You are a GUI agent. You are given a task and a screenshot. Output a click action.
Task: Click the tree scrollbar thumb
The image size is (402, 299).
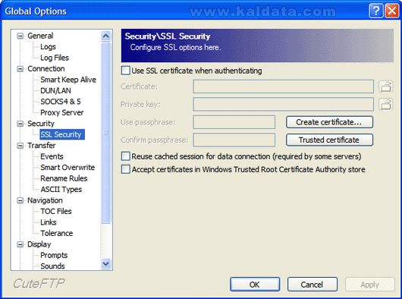click(106, 132)
